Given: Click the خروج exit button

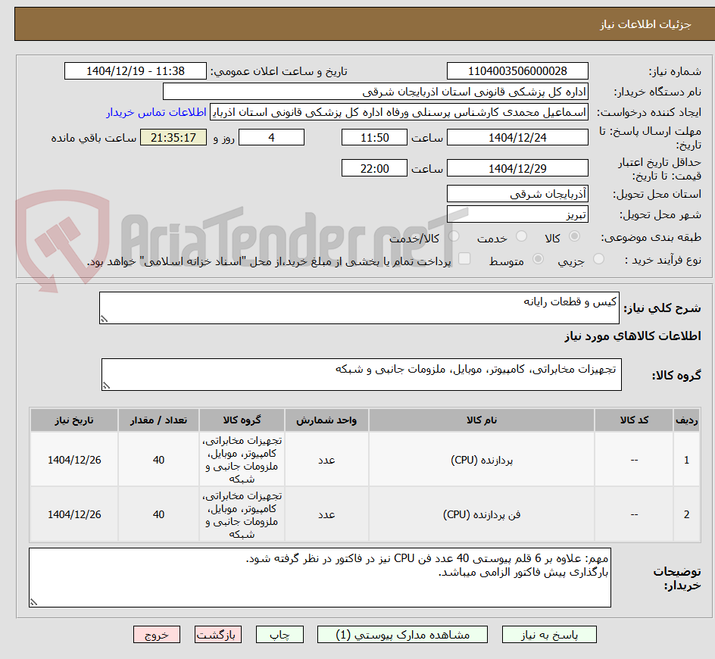Looking at the screenshot, I should tap(156, 634).
